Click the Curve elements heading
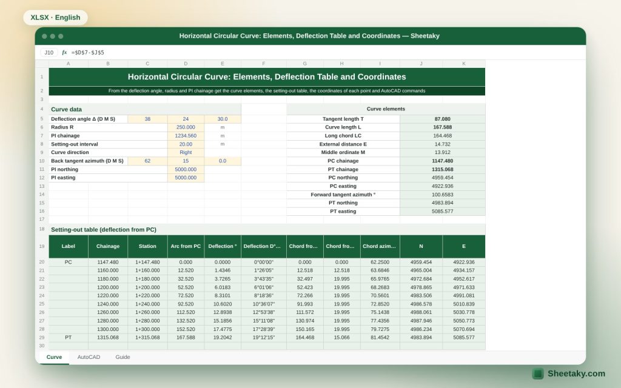Screen dimensions: 621x388 point(386,109)
